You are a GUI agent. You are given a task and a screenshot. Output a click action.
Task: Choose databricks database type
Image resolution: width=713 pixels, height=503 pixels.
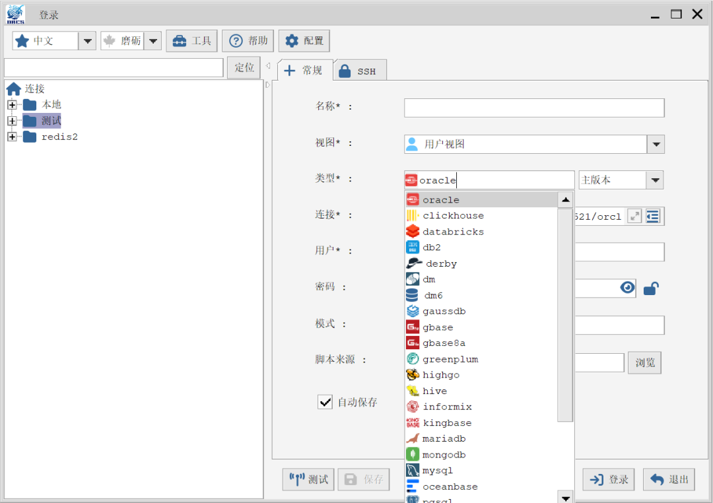click(x=481, y=232)
